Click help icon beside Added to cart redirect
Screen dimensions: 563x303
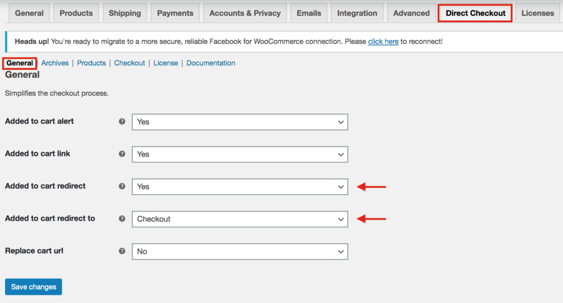122,186
